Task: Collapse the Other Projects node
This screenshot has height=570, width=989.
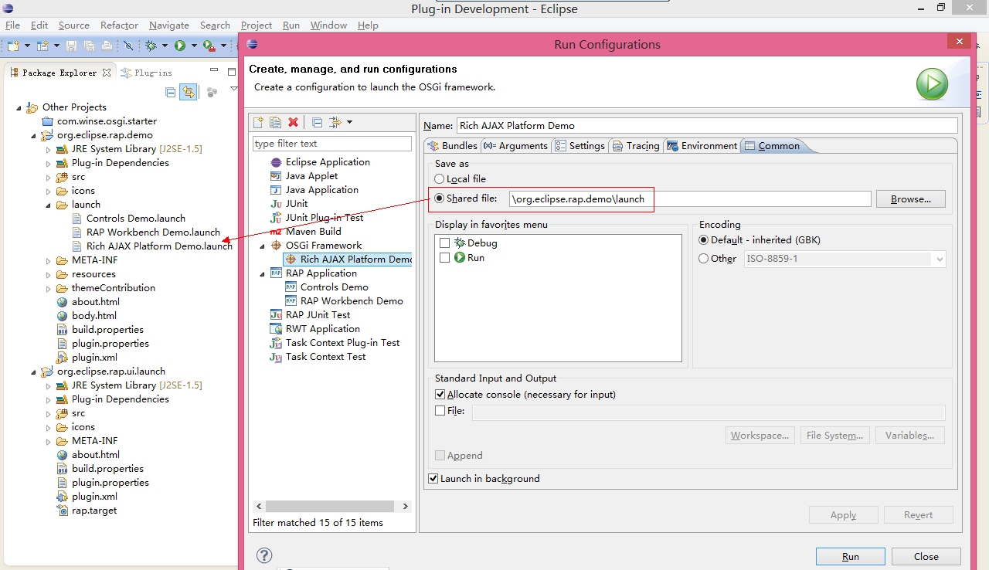Action: [19, 107]
